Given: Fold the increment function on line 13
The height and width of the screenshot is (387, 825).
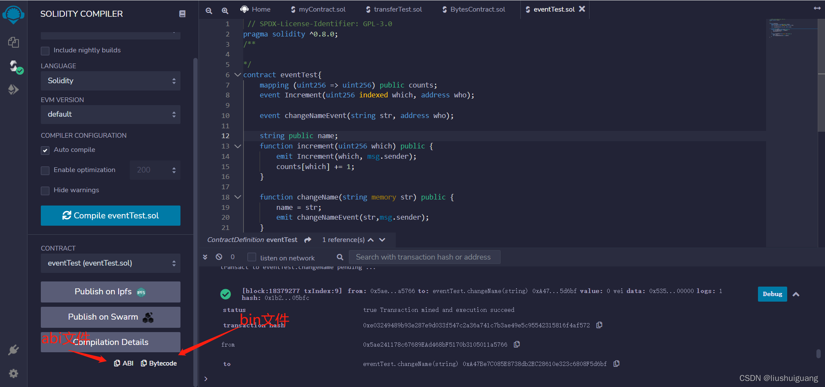Looking at the screenshot, I should point(238,146).
